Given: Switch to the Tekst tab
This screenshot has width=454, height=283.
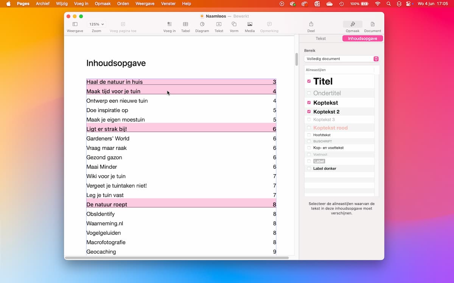Looking at the screenshot, I should (x=320, y=38).
